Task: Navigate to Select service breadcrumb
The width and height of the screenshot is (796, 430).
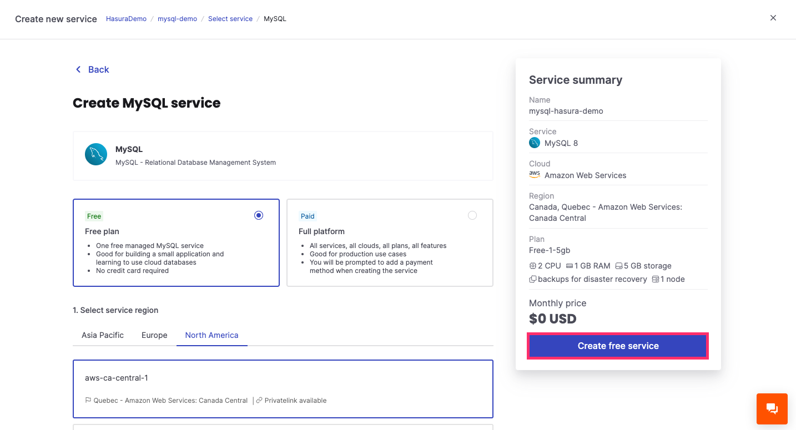Action: click(230, 19)
